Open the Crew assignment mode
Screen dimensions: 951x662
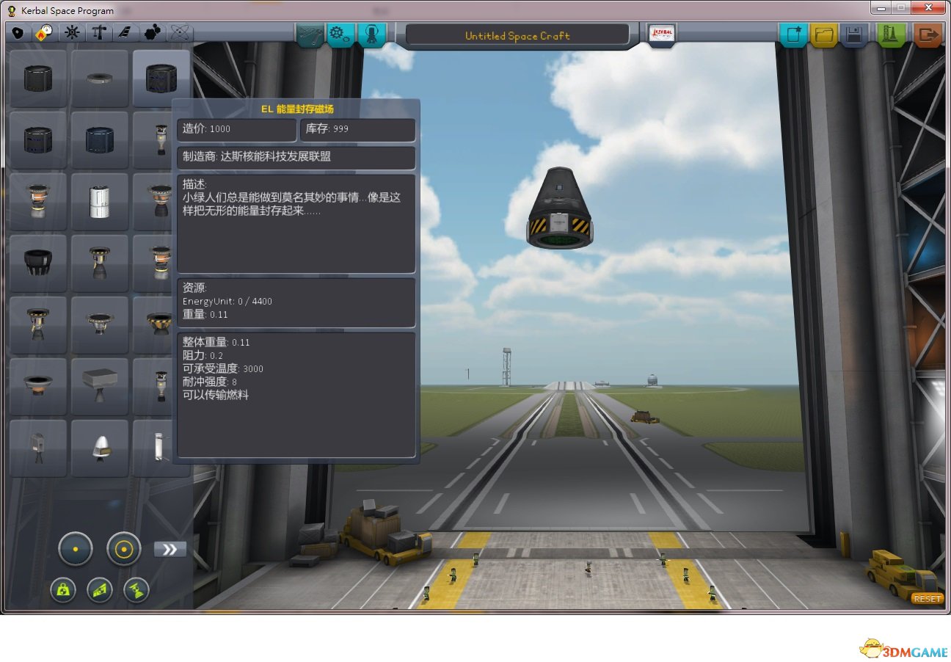pos(371,34)
